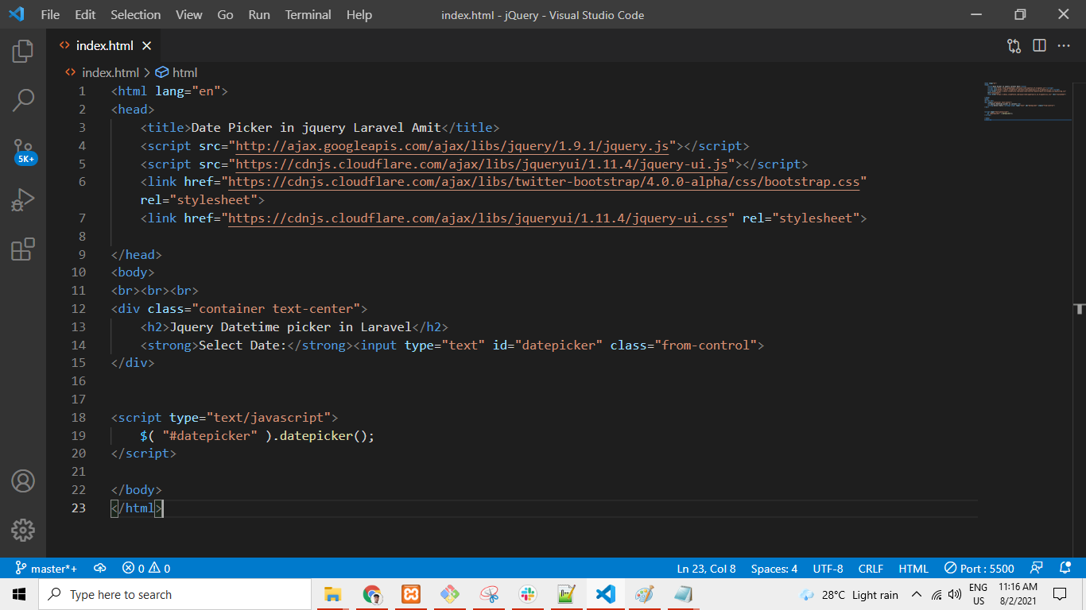This screenshot has width=1086, height=610.
Task: Click the feedback icon in status bar
Action: (x=1037, y=569)
